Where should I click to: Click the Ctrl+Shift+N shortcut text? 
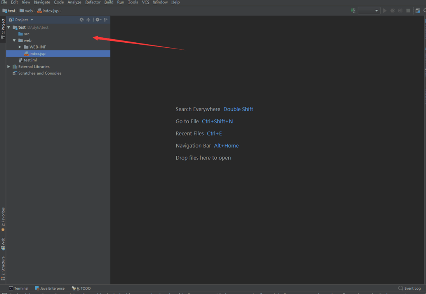tap(217, 121)
